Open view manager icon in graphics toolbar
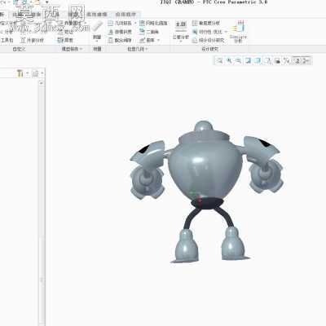 [x=277, y=61]
